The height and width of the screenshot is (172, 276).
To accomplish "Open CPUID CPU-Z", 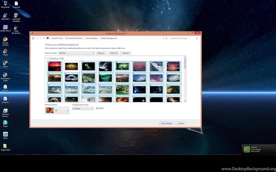I will click(x=5, y=28).
